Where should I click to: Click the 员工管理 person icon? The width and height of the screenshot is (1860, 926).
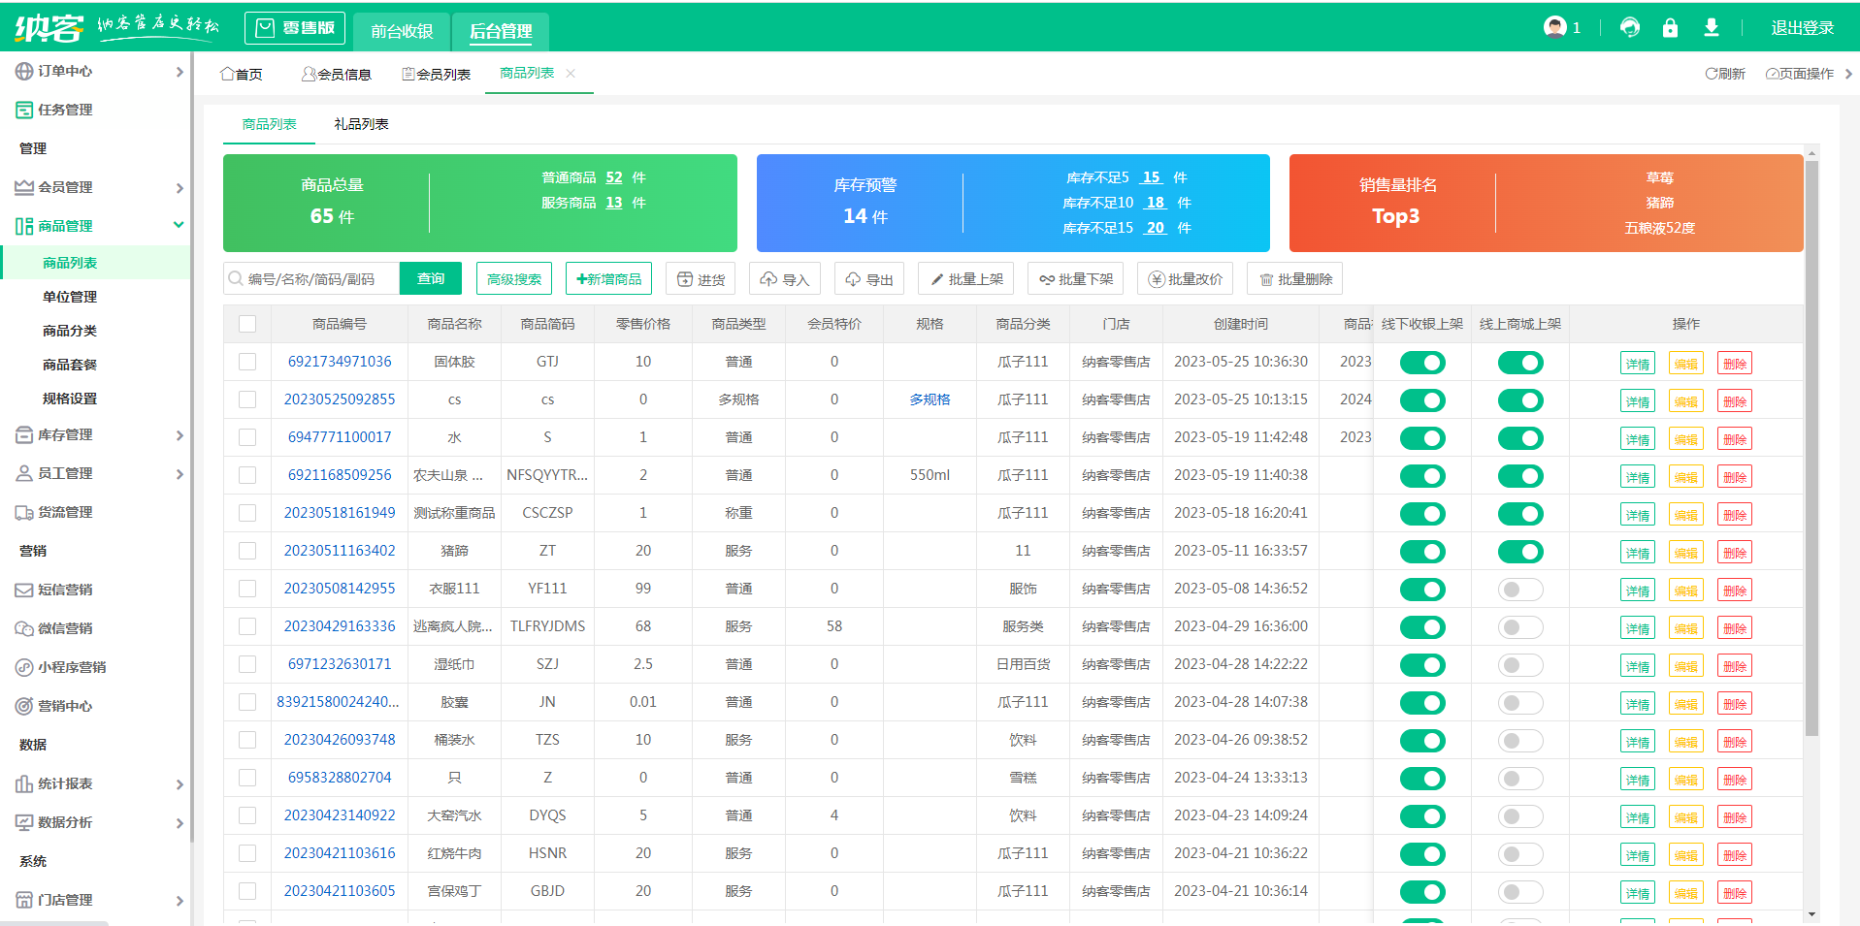(x=24, y=473)
